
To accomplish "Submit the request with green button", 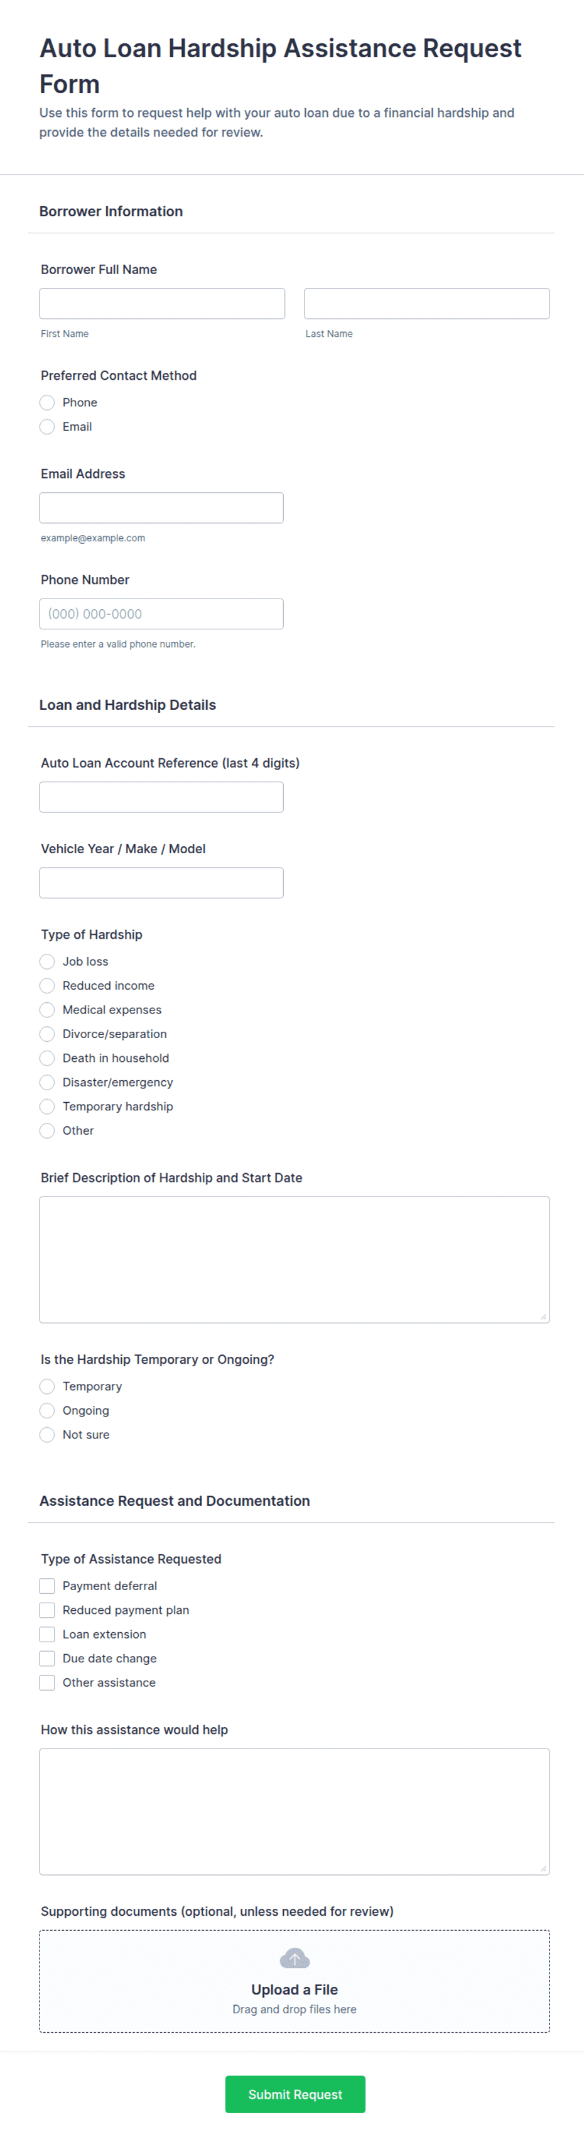I will [x=295, y=2094].
